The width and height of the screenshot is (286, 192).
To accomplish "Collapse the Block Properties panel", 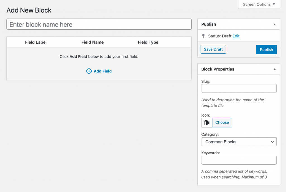I will coord(275,69).
